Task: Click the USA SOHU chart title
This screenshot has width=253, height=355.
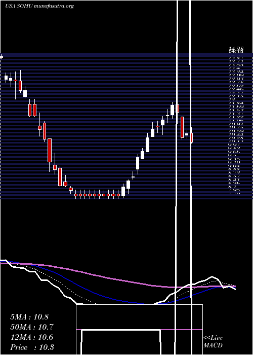Action: 39,6
